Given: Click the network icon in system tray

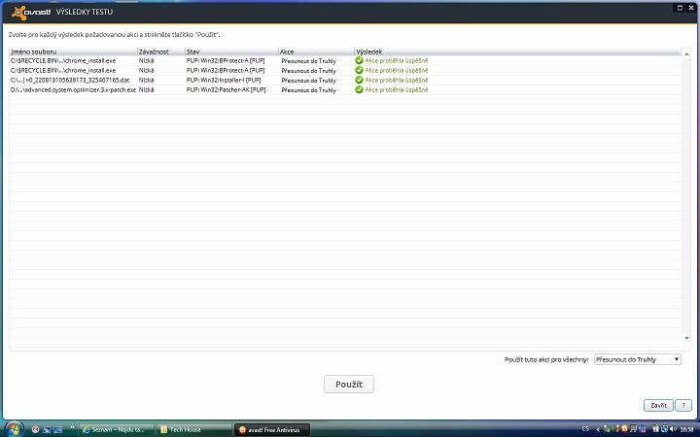Looking at the screenshot, I should [664, 429].
